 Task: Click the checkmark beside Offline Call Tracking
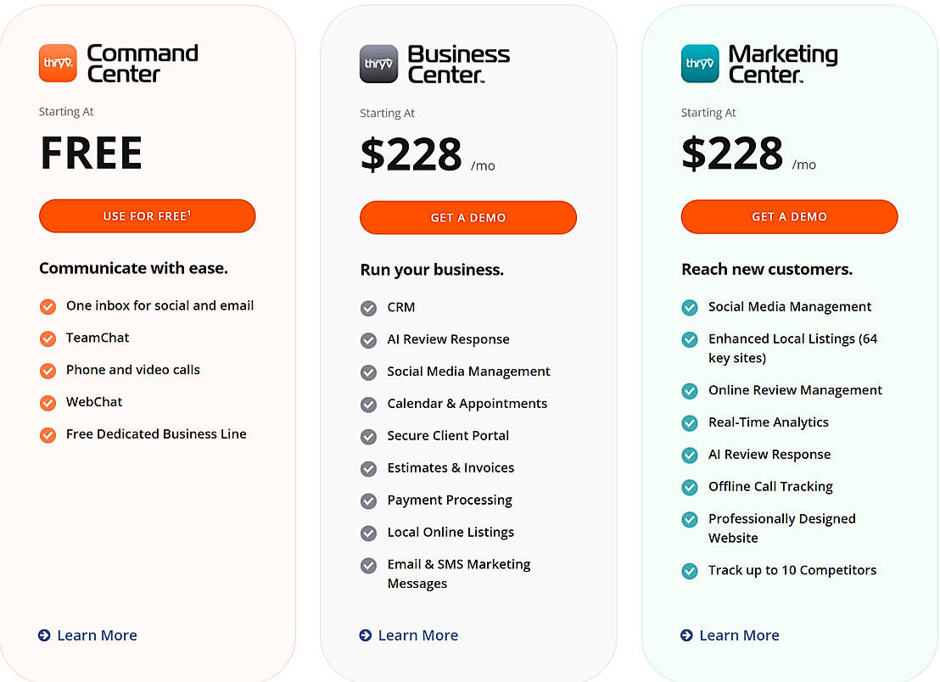(x=690, y=487)
